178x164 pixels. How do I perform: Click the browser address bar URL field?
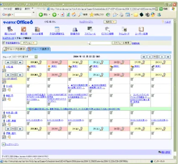tap(103, 9)
